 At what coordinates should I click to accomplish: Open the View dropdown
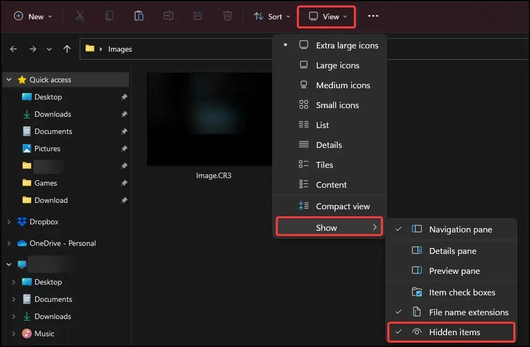(326, 17)
